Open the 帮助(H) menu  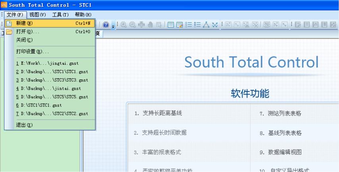[x=83, y=15]
